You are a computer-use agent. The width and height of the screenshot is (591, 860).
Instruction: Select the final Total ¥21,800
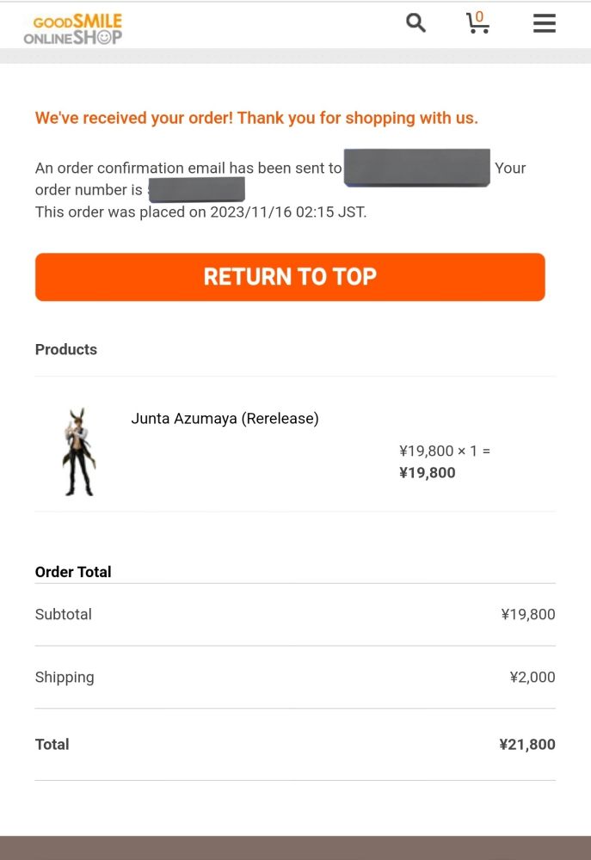(x=526, y=745)
